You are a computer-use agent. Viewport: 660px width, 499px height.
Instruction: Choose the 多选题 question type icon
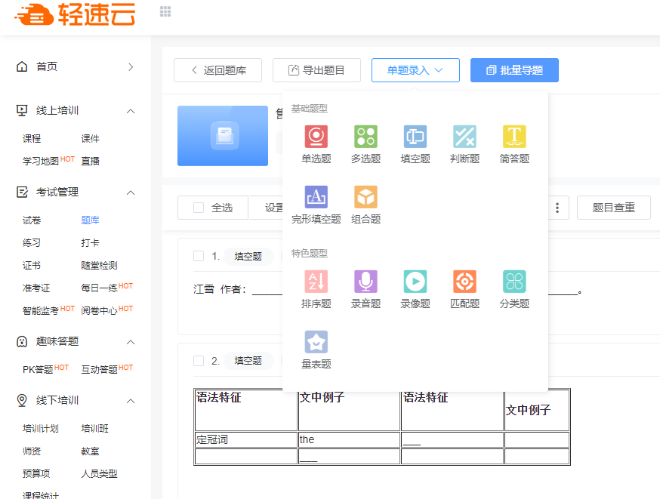(x=365, y=137)
